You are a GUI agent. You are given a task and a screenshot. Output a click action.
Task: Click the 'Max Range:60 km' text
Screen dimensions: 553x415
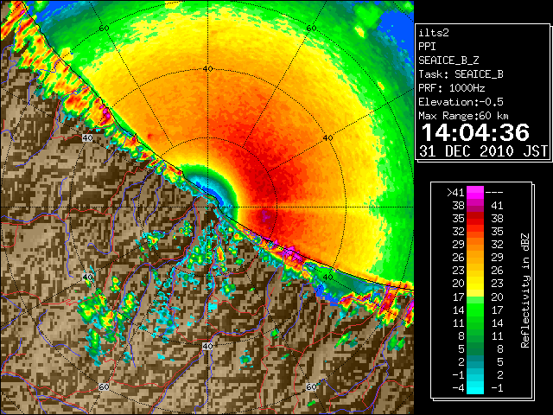[464, 116]
